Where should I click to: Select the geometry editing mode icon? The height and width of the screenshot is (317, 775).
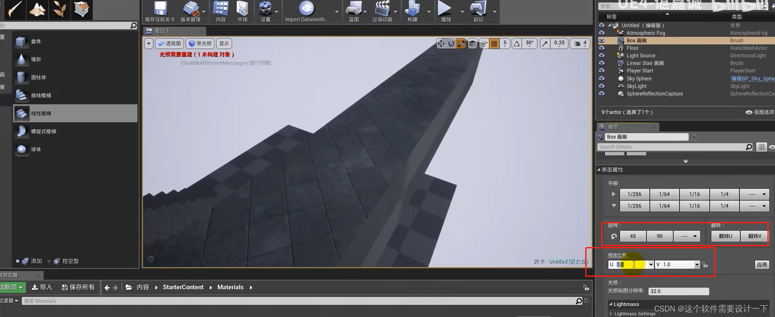(x=82, y=10)
